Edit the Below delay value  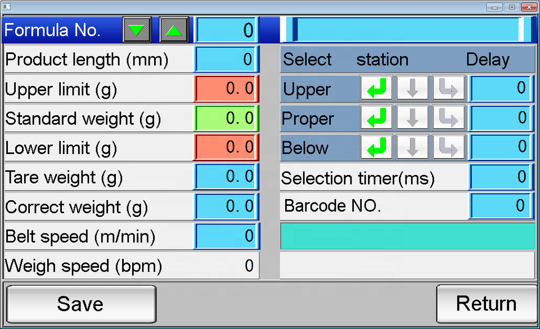click(501, 147)
